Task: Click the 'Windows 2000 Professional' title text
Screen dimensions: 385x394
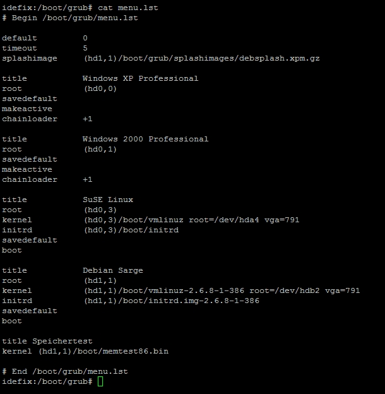Action: coord(145,139)
